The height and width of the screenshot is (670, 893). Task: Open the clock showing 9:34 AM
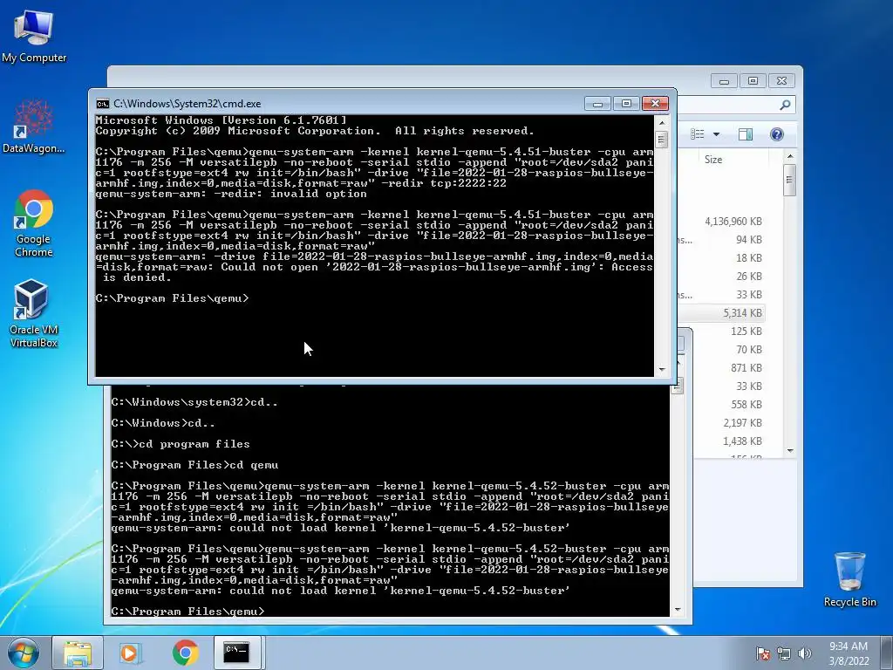coord(849,653)
